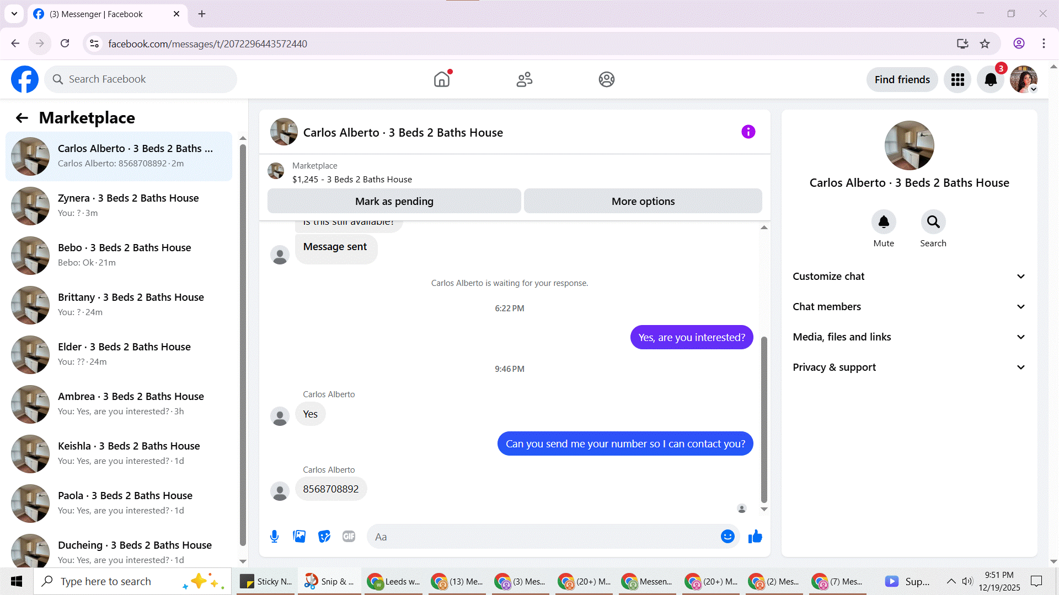
Task: Click the voice clip microphone icon
Action: click(x=274, y=537)
